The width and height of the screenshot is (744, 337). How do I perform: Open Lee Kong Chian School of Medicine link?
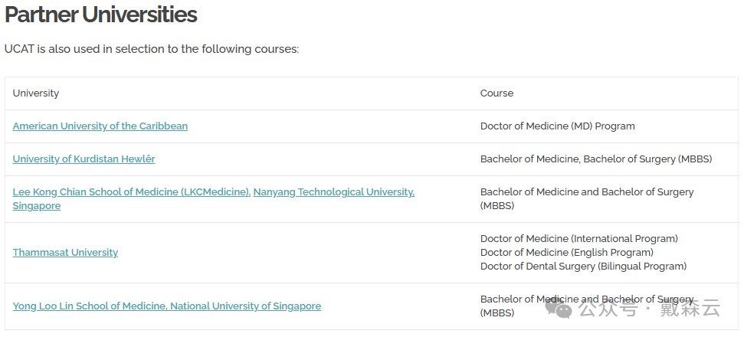(x=132, y=192)
